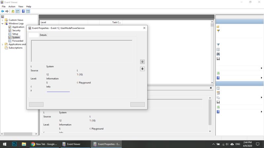Open the Windows Start menu

click(5, 144)
